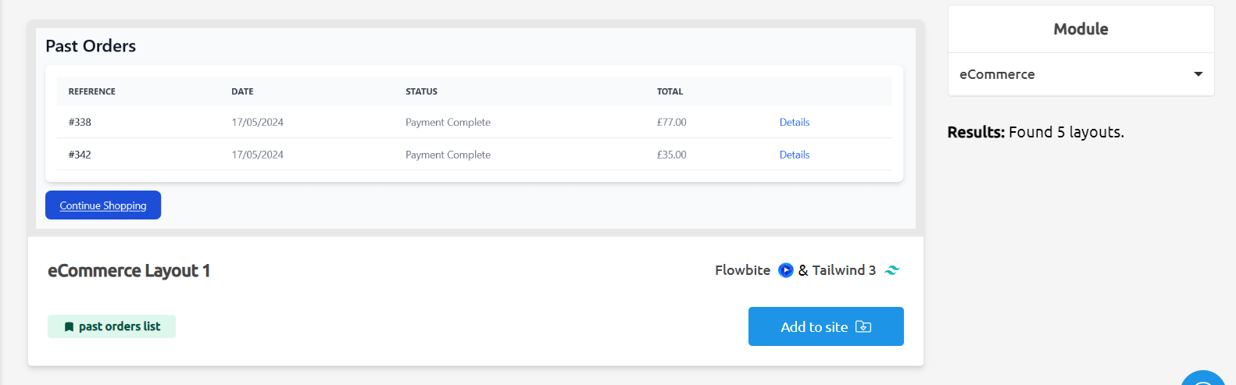Click the Status column header
This screenshot has width=1236, height=385.
[x=421, y=91]
